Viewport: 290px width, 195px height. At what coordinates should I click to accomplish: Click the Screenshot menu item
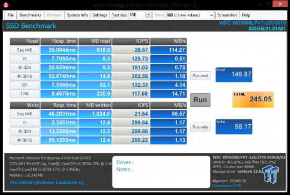pos(227,15)
